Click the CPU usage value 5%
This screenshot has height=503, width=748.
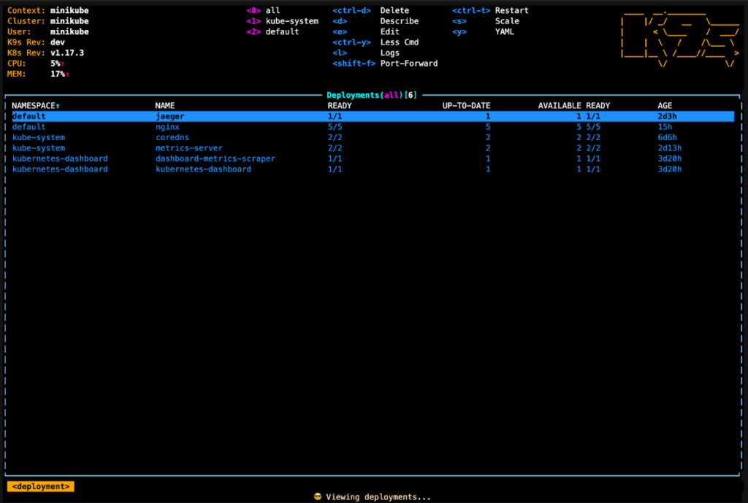click(55, 64)
